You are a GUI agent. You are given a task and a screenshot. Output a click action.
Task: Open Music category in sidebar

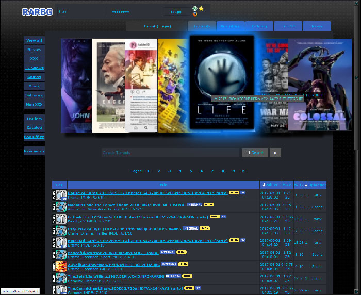tap(34, 86)
